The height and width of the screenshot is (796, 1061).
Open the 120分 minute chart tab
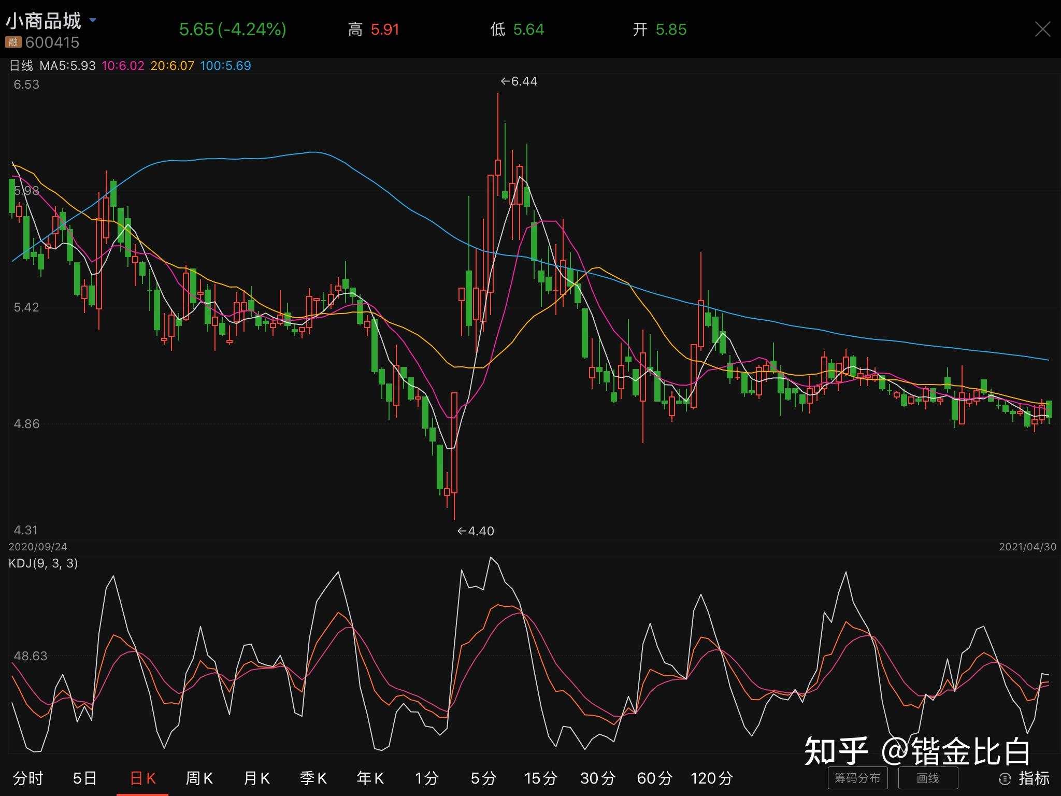pyautogui.click(x=712, y=778)
